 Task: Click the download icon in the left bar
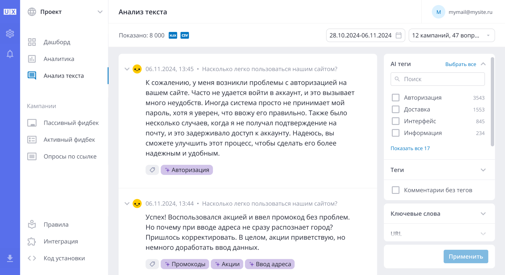(10, 258)
